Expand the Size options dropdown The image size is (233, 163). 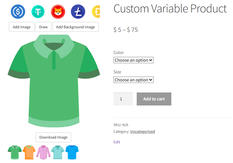(133, 80)
